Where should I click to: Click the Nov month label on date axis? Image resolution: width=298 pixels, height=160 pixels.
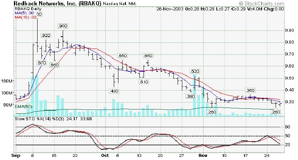click(203, 155)
